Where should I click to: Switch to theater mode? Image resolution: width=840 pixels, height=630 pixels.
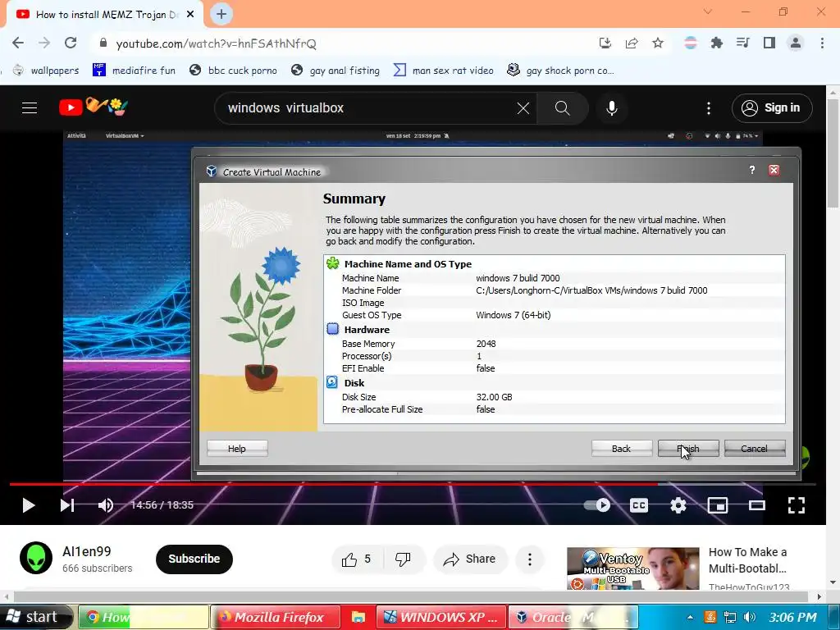pos(757,505)
